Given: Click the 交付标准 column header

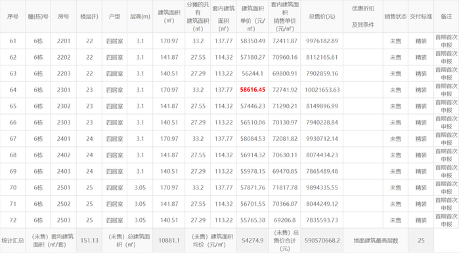Looking at the screenshot, I should coord(421,16).
